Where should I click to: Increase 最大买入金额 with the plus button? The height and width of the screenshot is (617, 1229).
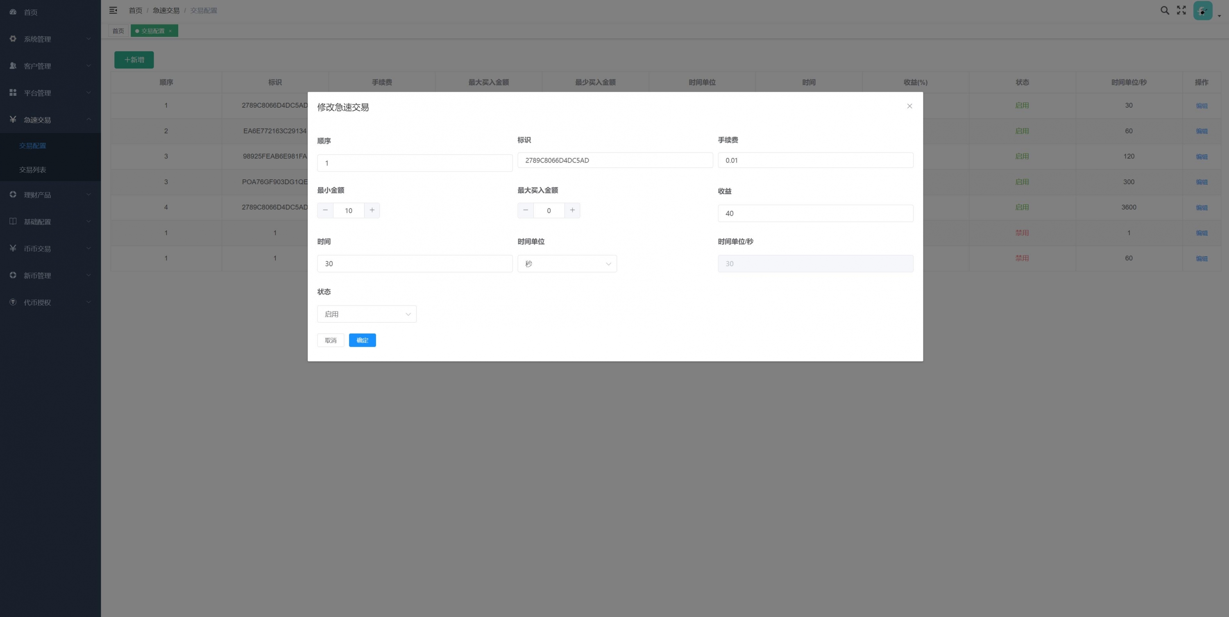pos(573,210)
